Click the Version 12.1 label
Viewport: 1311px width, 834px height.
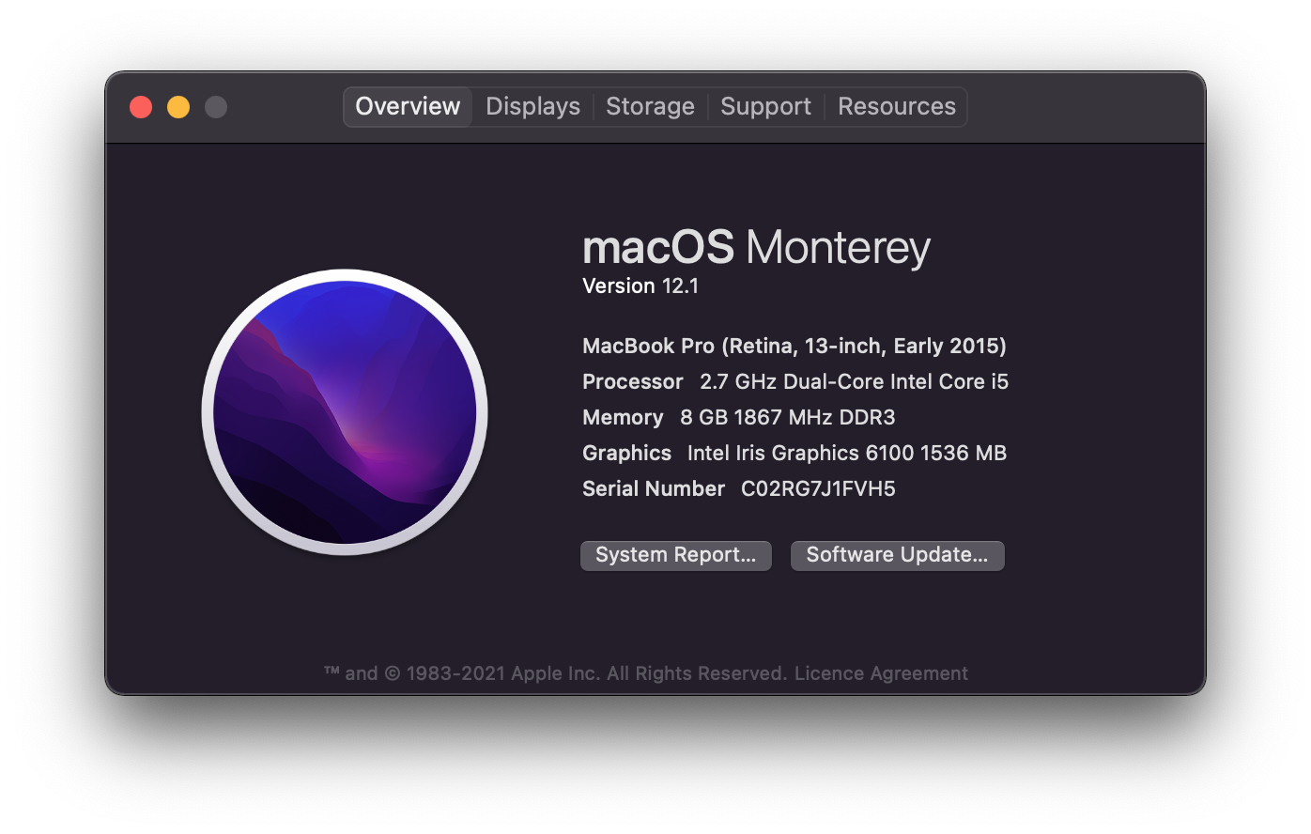pos(641,286)
